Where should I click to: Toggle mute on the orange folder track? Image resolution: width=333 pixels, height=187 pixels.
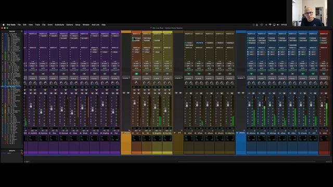pos(128,92)
